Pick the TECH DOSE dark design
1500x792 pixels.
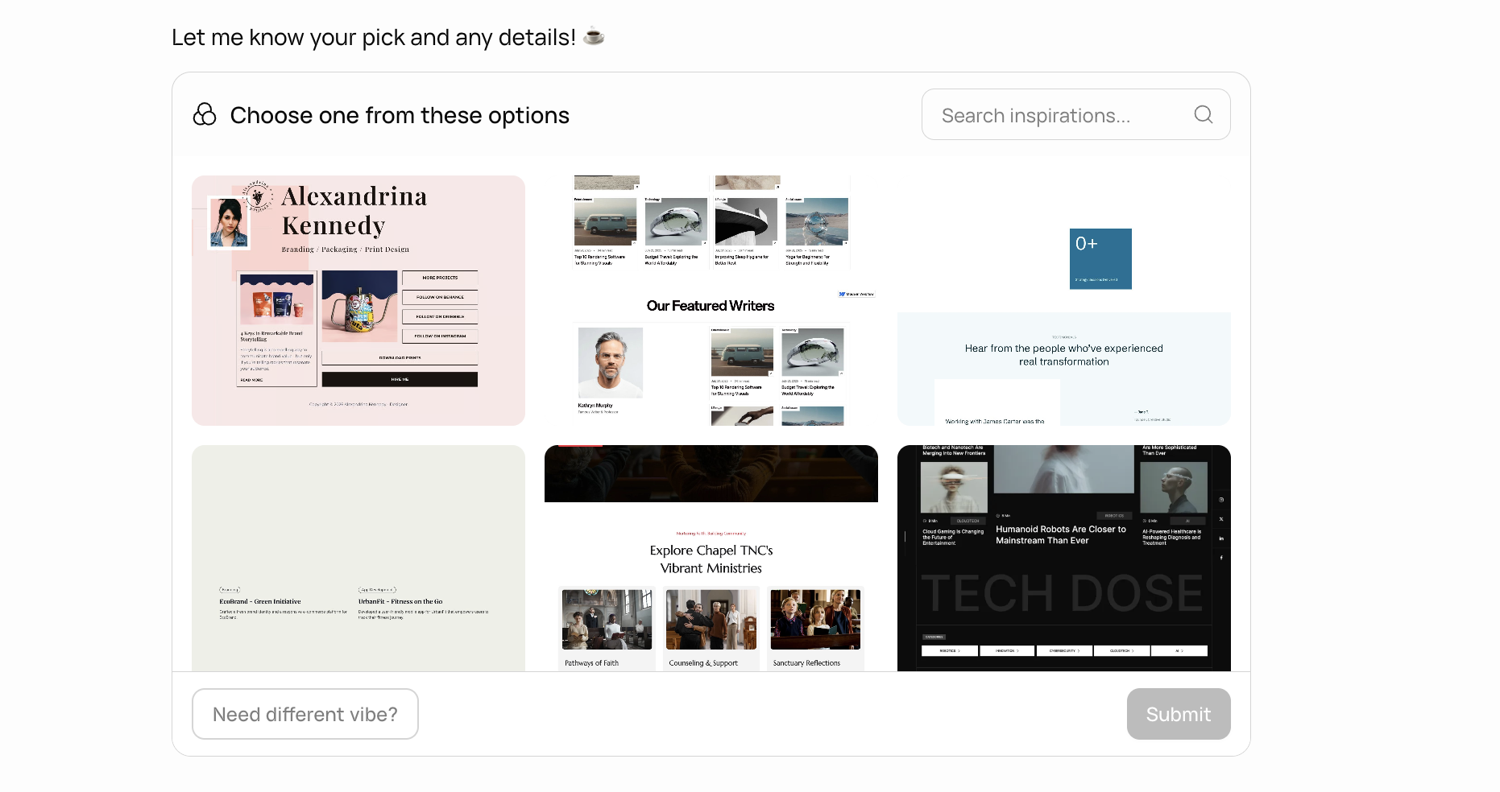pyautogui.click(x=1064, y=558)
